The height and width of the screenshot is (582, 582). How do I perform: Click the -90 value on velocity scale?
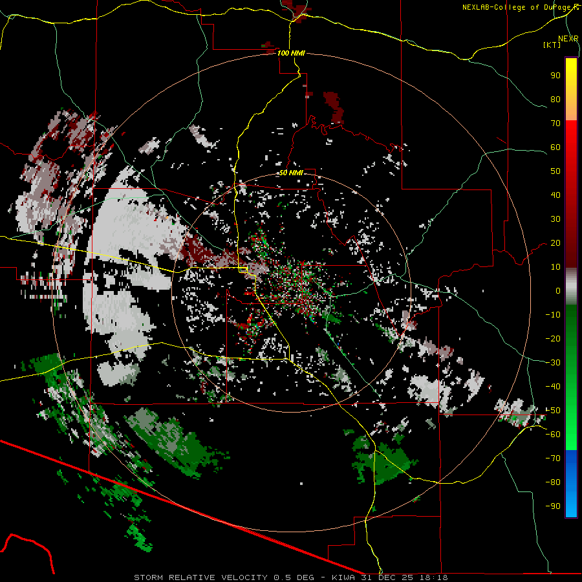553,506
